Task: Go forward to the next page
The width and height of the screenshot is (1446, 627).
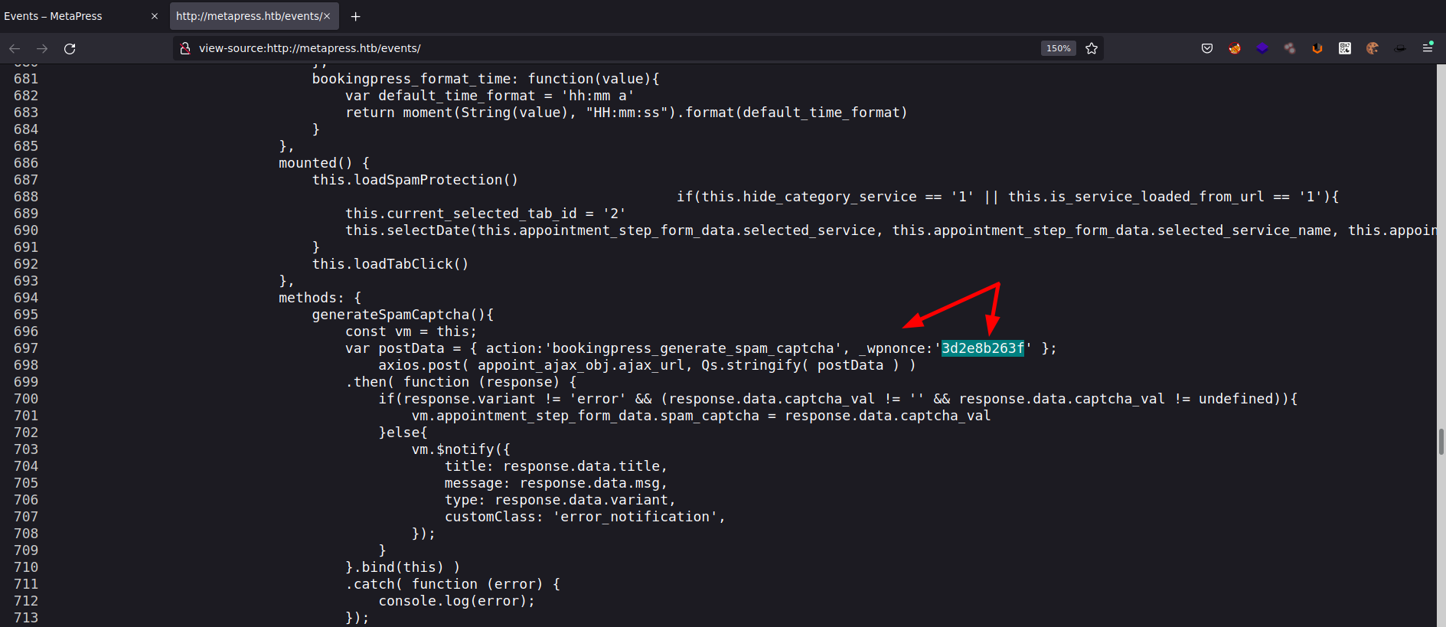Action: (x=42, y=48)
